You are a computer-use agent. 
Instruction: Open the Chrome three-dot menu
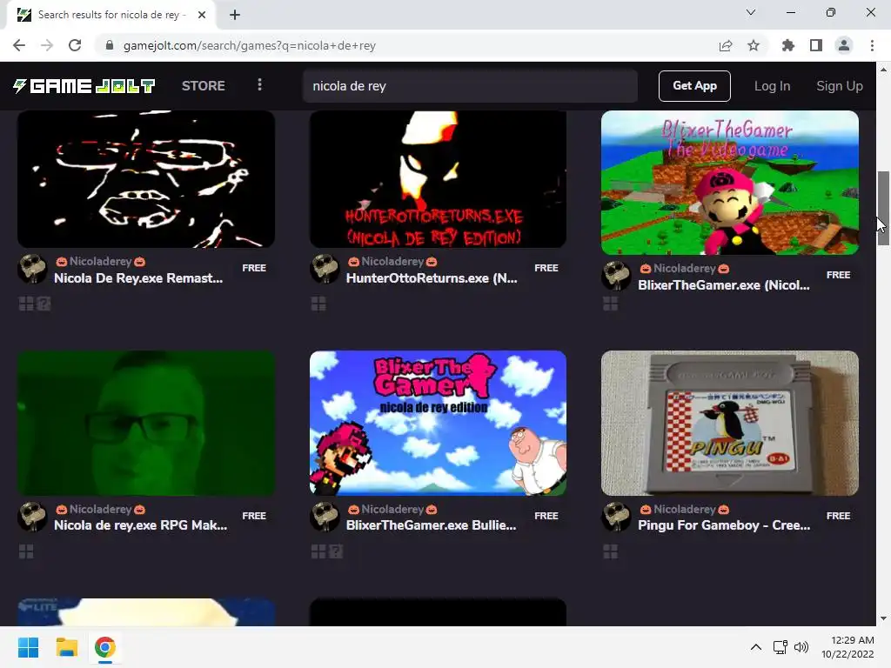[x=872, y=45]
